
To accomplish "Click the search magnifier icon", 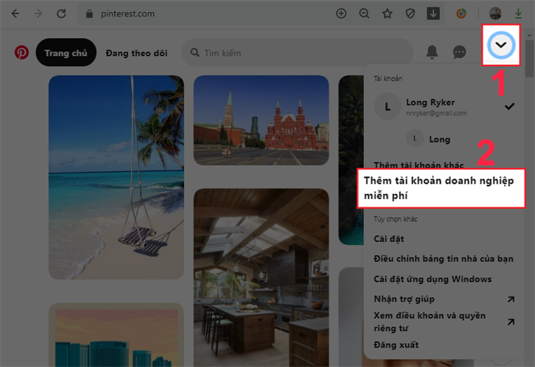I will (x=195, y=53).
